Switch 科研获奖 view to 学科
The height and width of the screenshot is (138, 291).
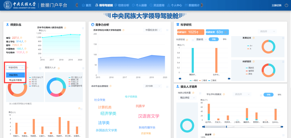coord(224,39)
